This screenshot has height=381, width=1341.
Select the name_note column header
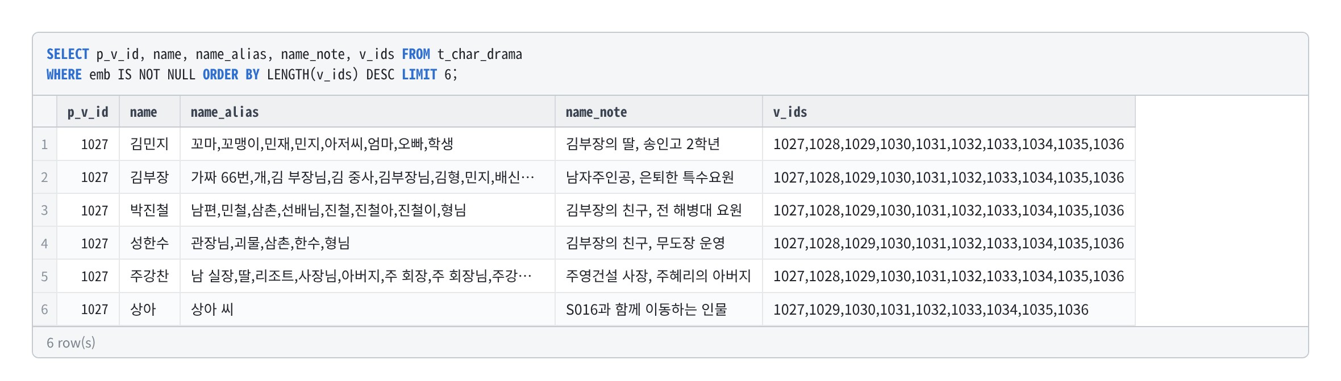pos(659,112)
